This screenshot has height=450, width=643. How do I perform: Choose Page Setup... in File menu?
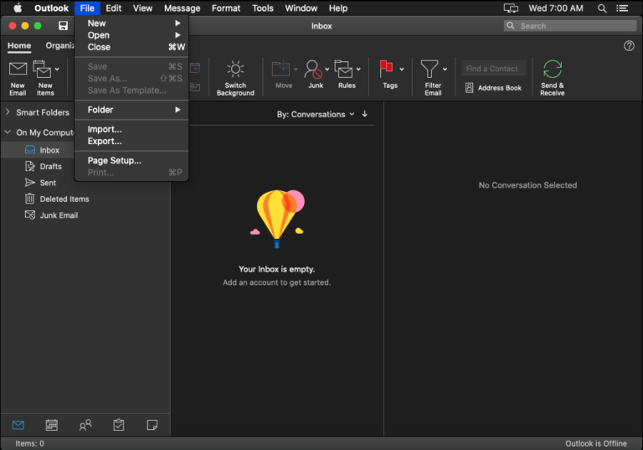[x=131, y=161]
